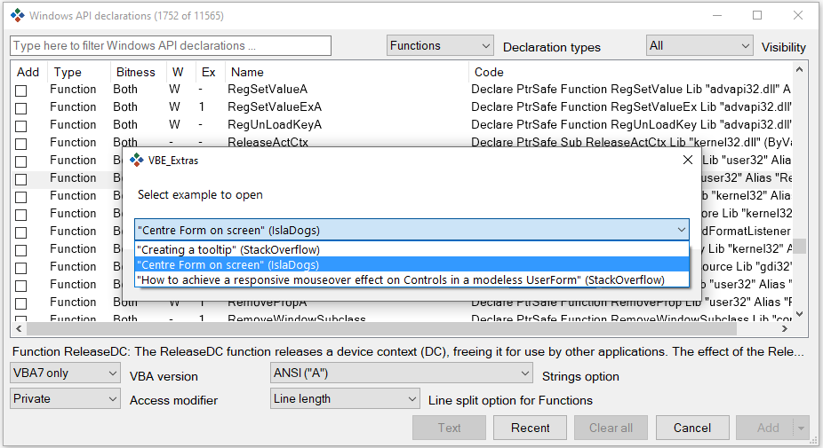Click the vertical scrollbar down arrow
Screen dimensions: 823x448
click(x=799, y=314)
